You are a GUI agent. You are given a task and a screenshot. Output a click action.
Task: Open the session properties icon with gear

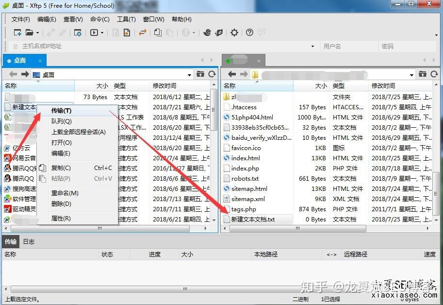78,33
